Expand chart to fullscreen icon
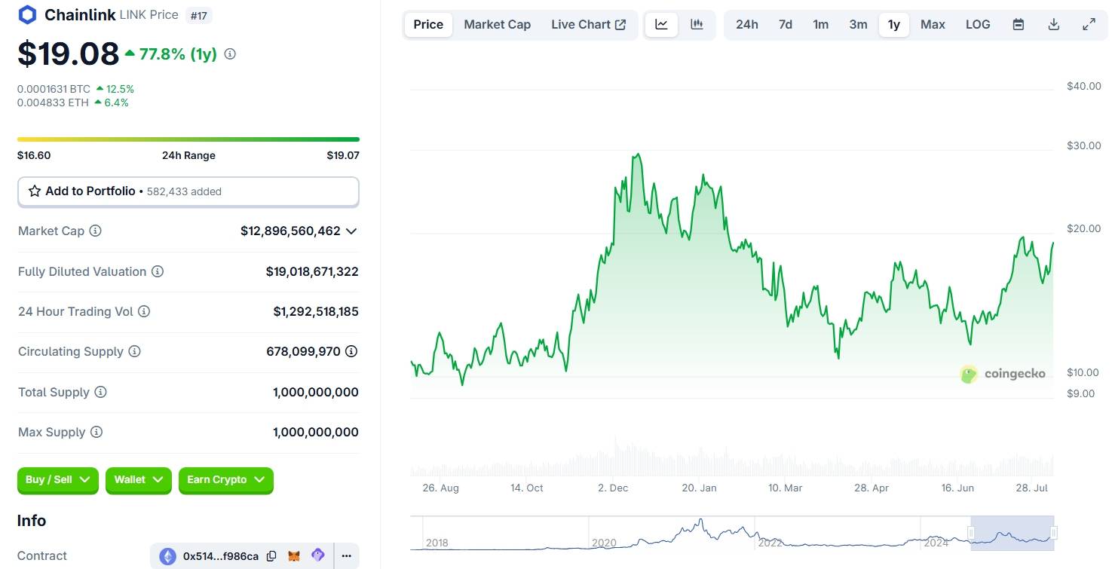 (x=1089, y=24)
